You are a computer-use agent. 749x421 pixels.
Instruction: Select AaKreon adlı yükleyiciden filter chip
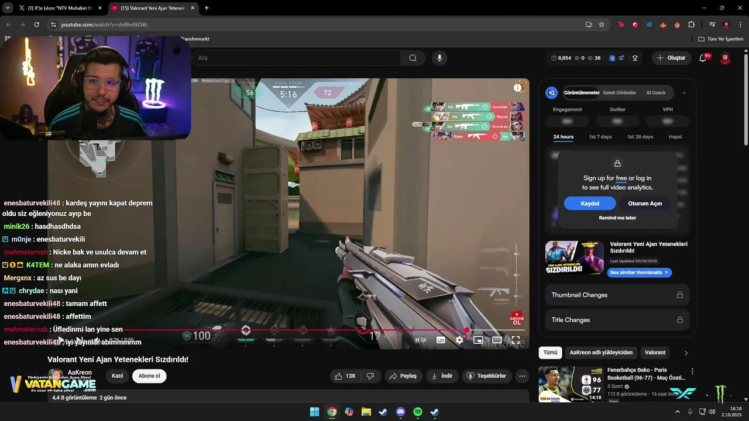[601, 353]
